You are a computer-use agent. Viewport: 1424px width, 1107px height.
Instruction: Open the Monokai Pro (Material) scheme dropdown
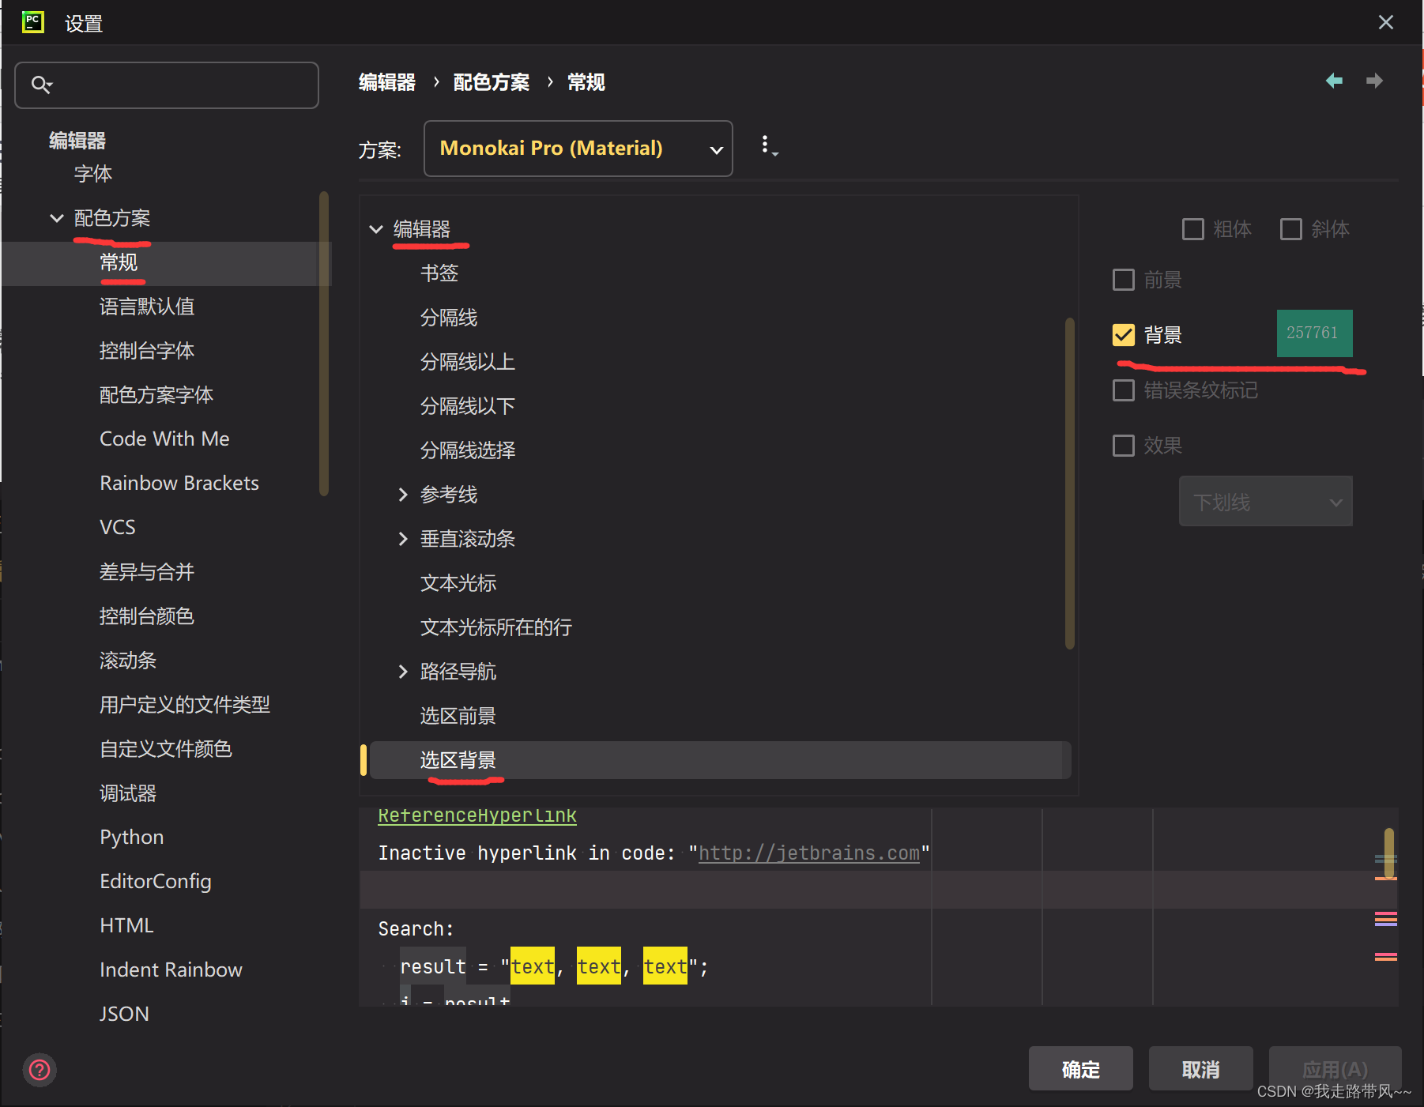point(578,148)
